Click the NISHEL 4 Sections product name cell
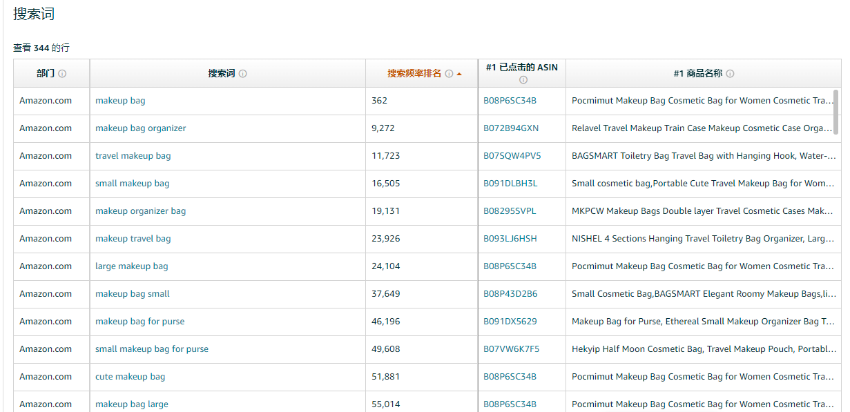Image resolution: width=850 pixels, height=412 pixels. pos(702,239)
